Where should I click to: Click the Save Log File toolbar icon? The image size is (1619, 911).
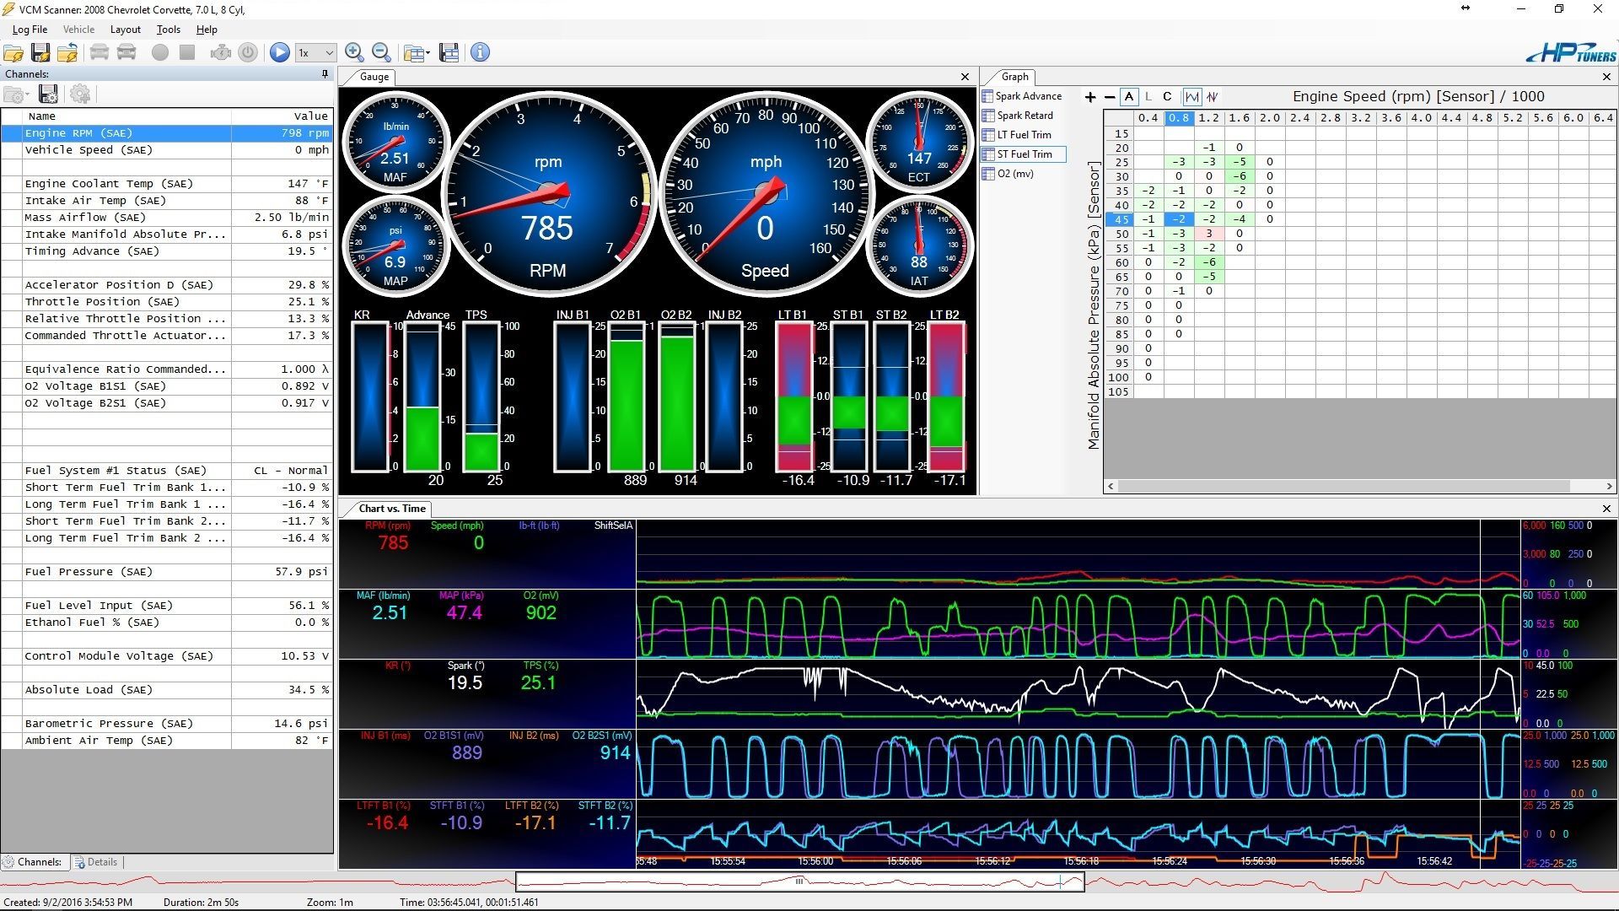pyautogui.click(x=40, y=52)
